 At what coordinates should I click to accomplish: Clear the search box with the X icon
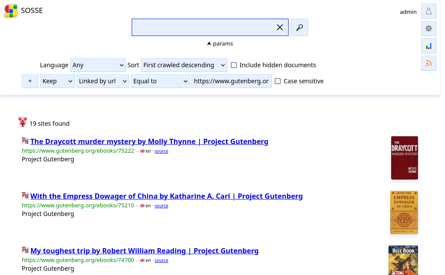tap(279, 27)
